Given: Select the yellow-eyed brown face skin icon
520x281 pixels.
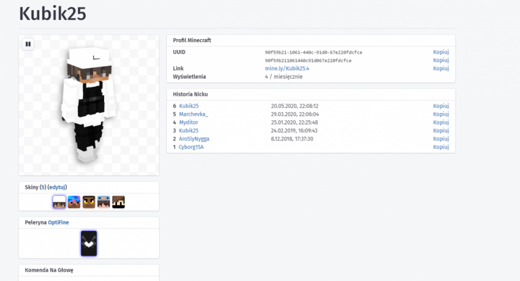Looking at the screenshot, I should (x=89, y=202).
